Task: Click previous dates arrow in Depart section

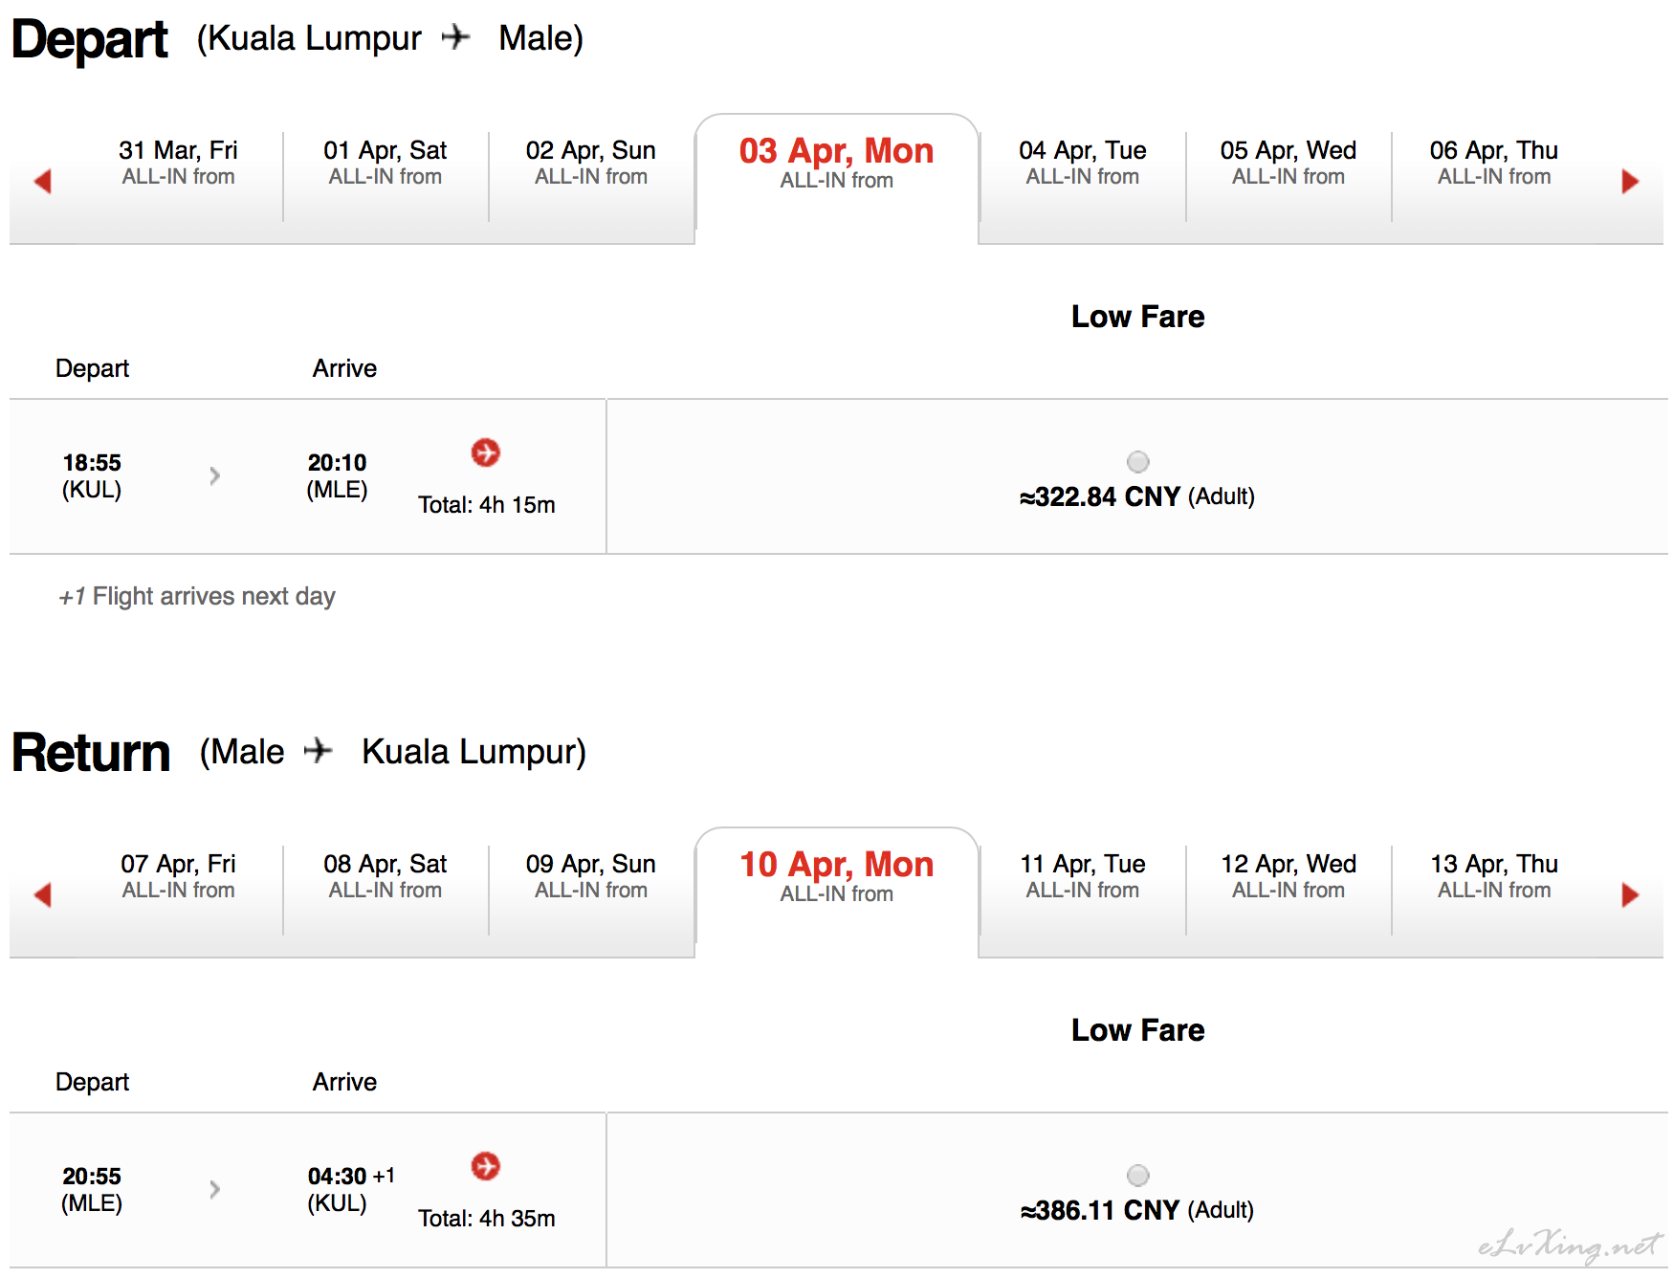Action: pyautogui.click(x=42, y=181)
